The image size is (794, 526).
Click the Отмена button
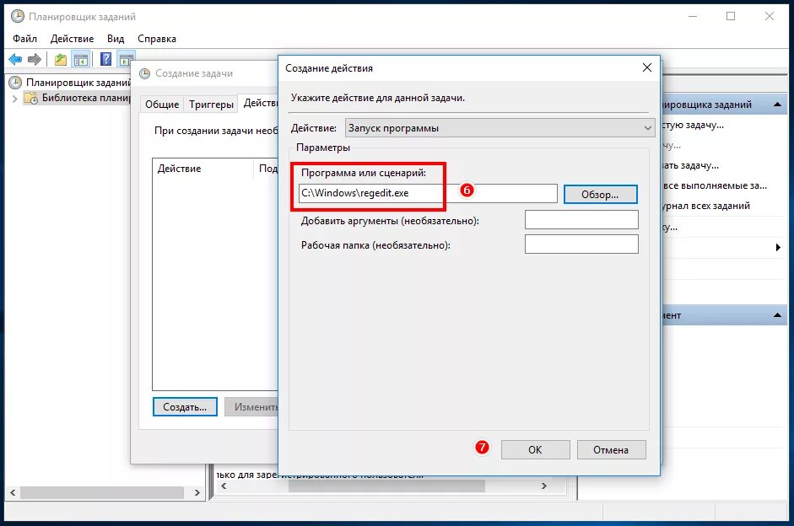pos(611,449)
